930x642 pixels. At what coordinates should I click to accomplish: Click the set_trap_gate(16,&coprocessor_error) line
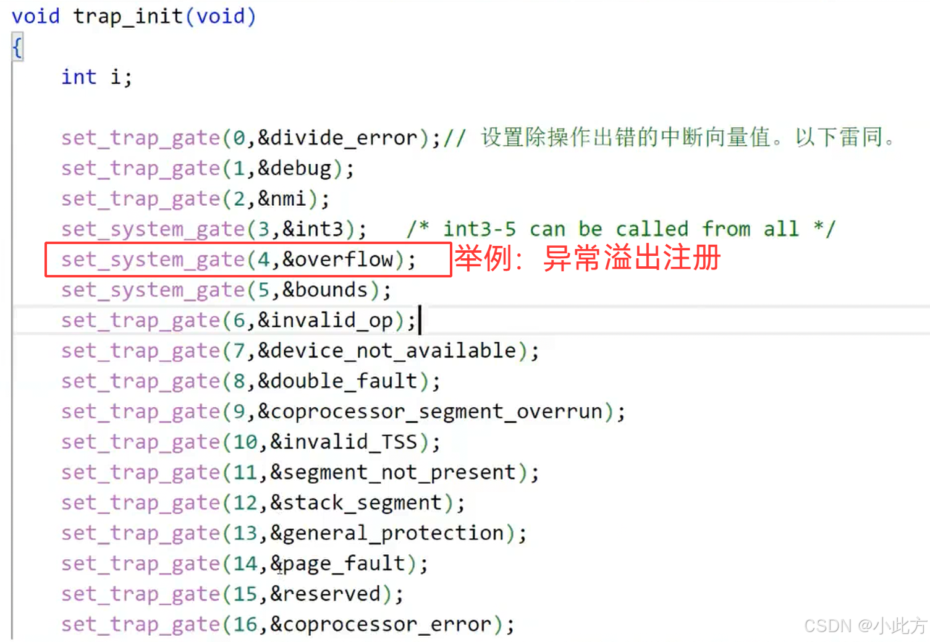click(288, 625)
